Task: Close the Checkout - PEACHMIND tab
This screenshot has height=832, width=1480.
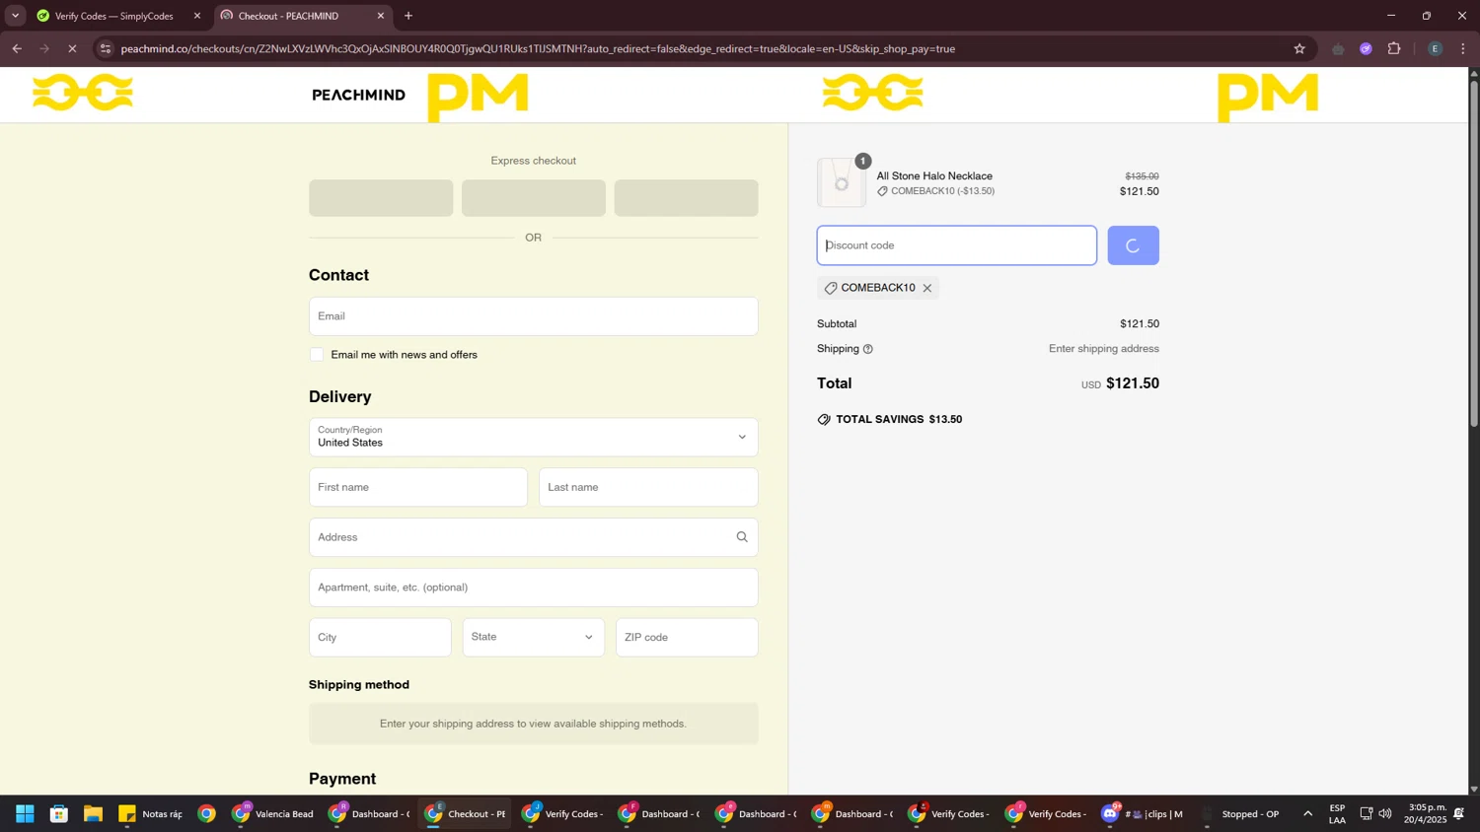Action: pyautogui.click(x=381, y=16)
